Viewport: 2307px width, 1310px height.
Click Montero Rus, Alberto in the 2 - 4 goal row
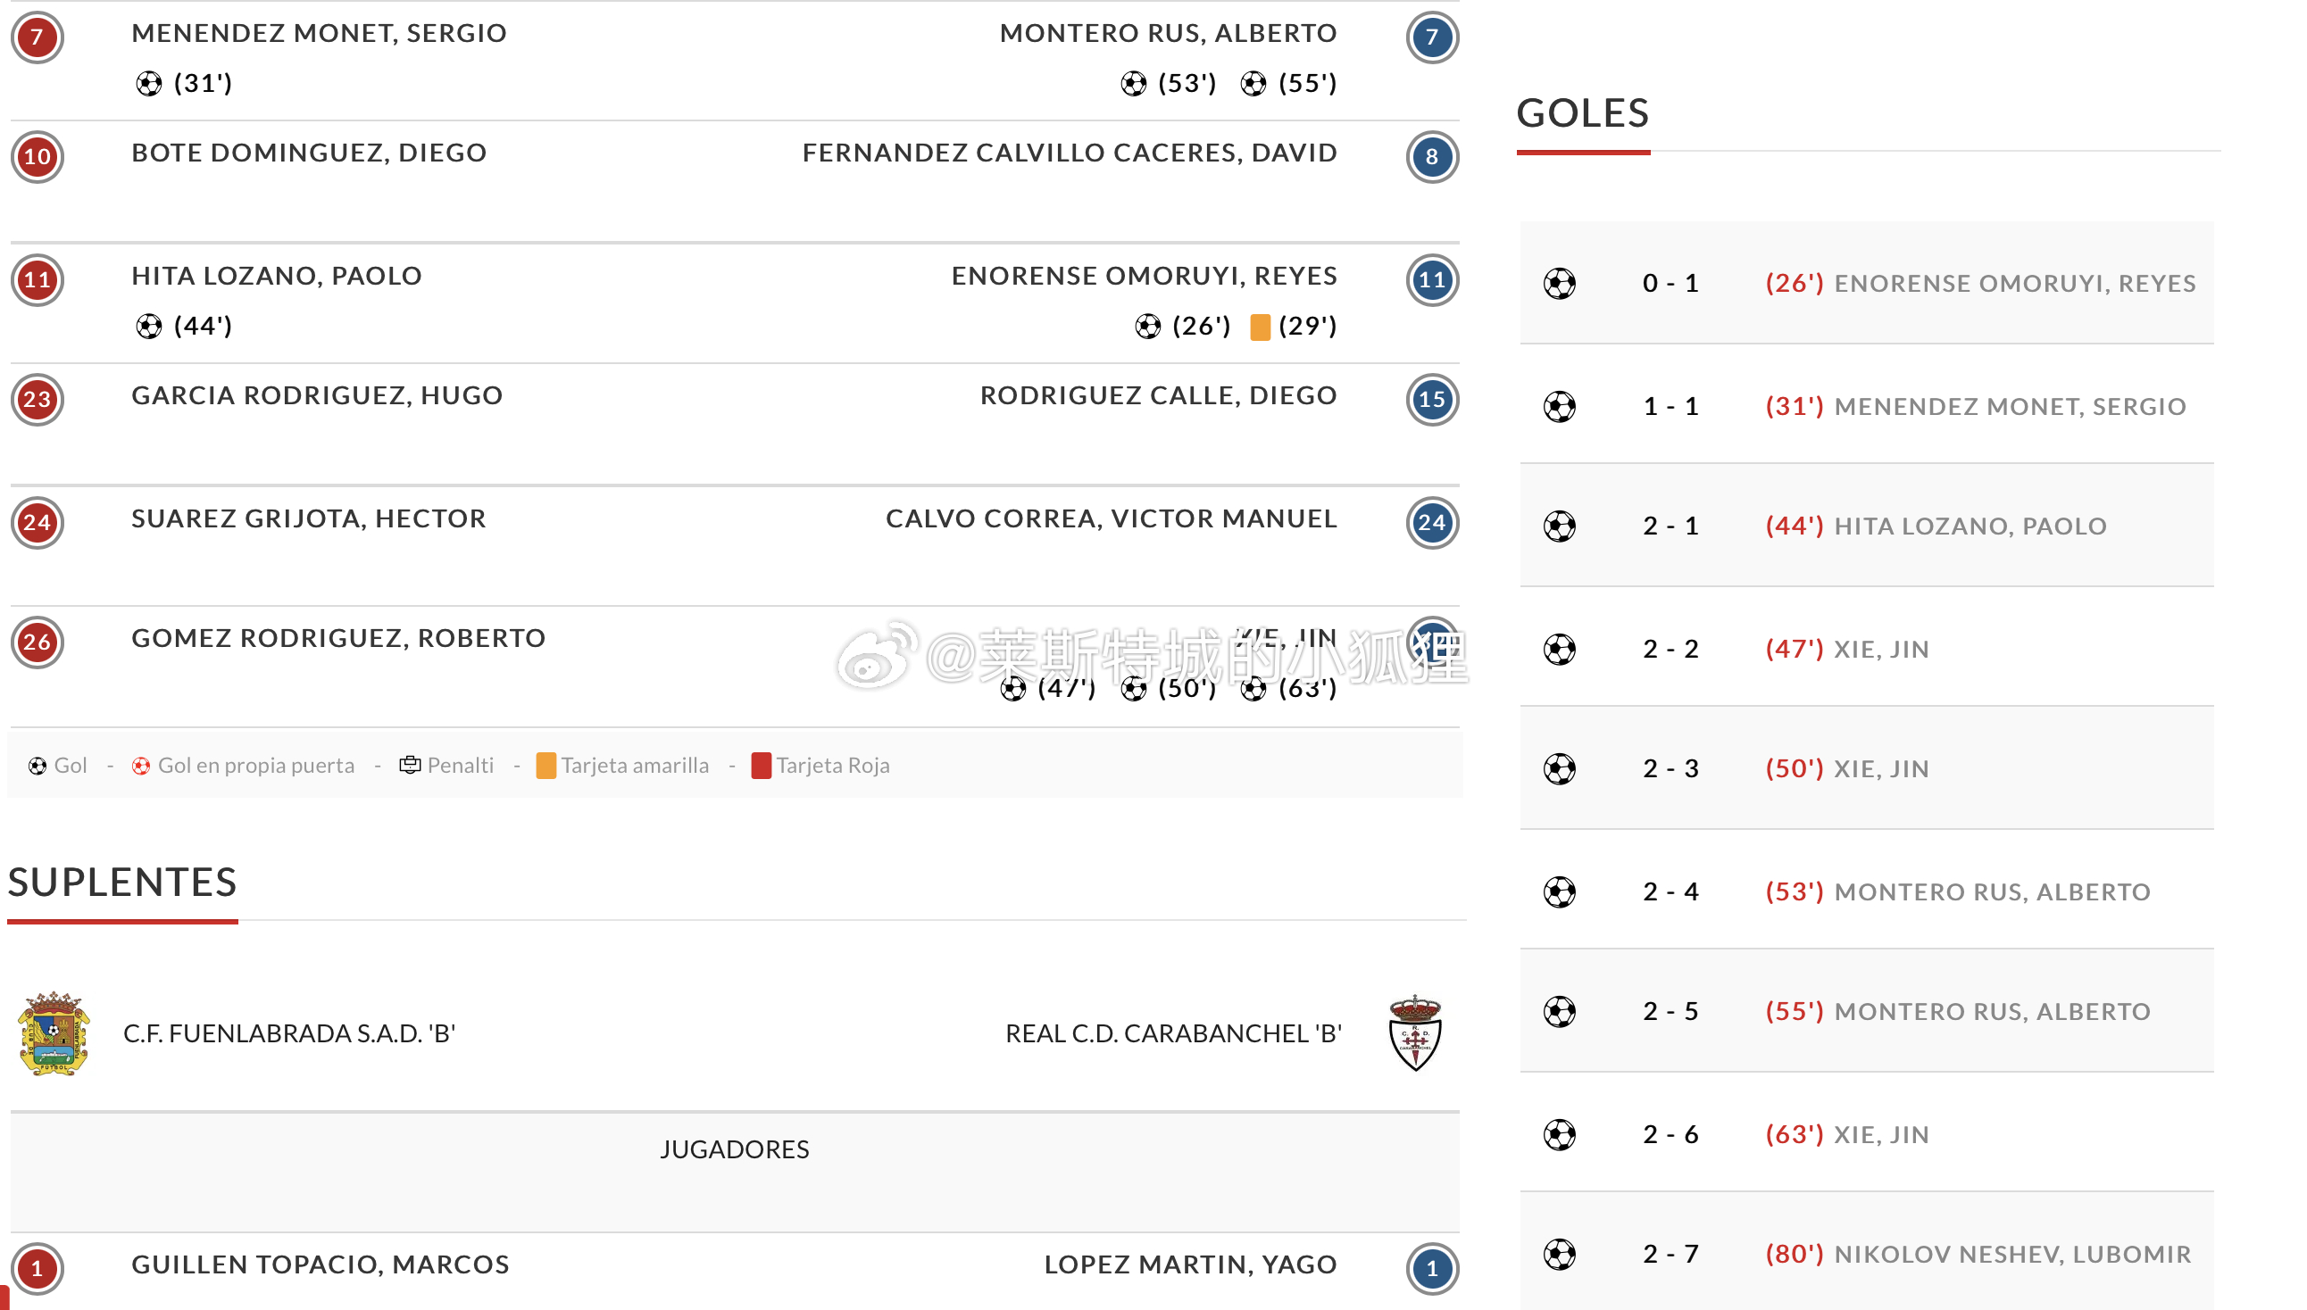pos(1992,891)
